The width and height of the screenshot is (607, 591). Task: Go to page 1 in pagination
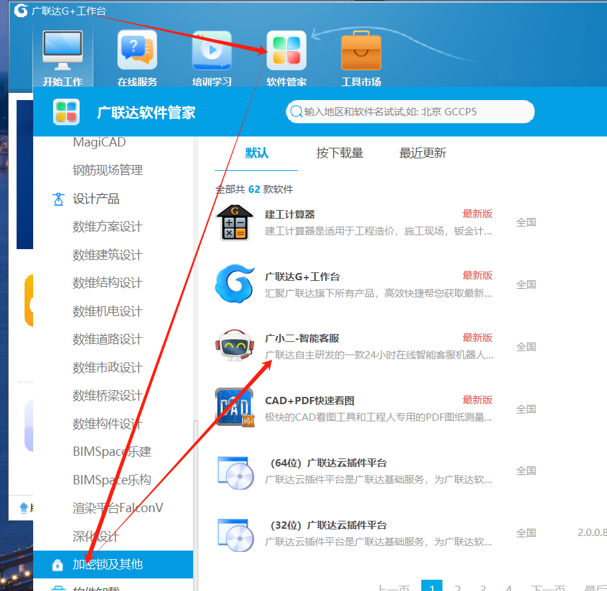tap(432, 586)
